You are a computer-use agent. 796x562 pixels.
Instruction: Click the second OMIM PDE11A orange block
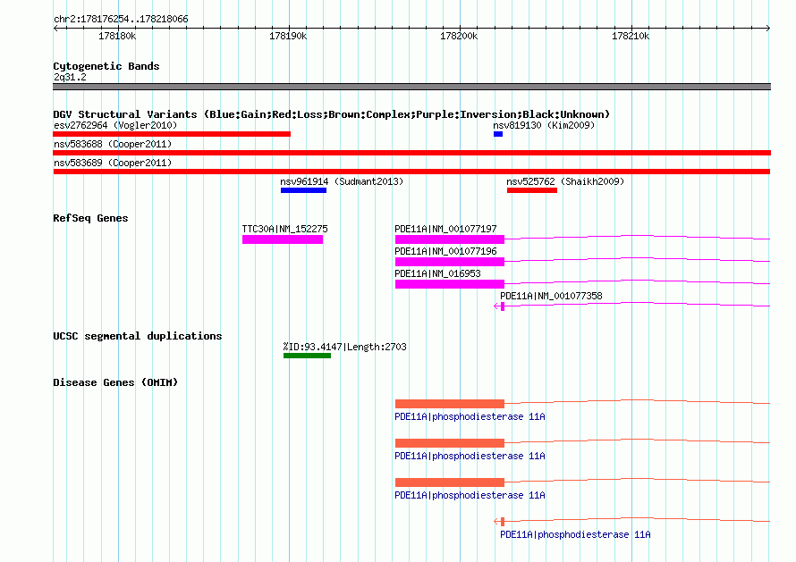pyautogui.click(x=450, y=443)
